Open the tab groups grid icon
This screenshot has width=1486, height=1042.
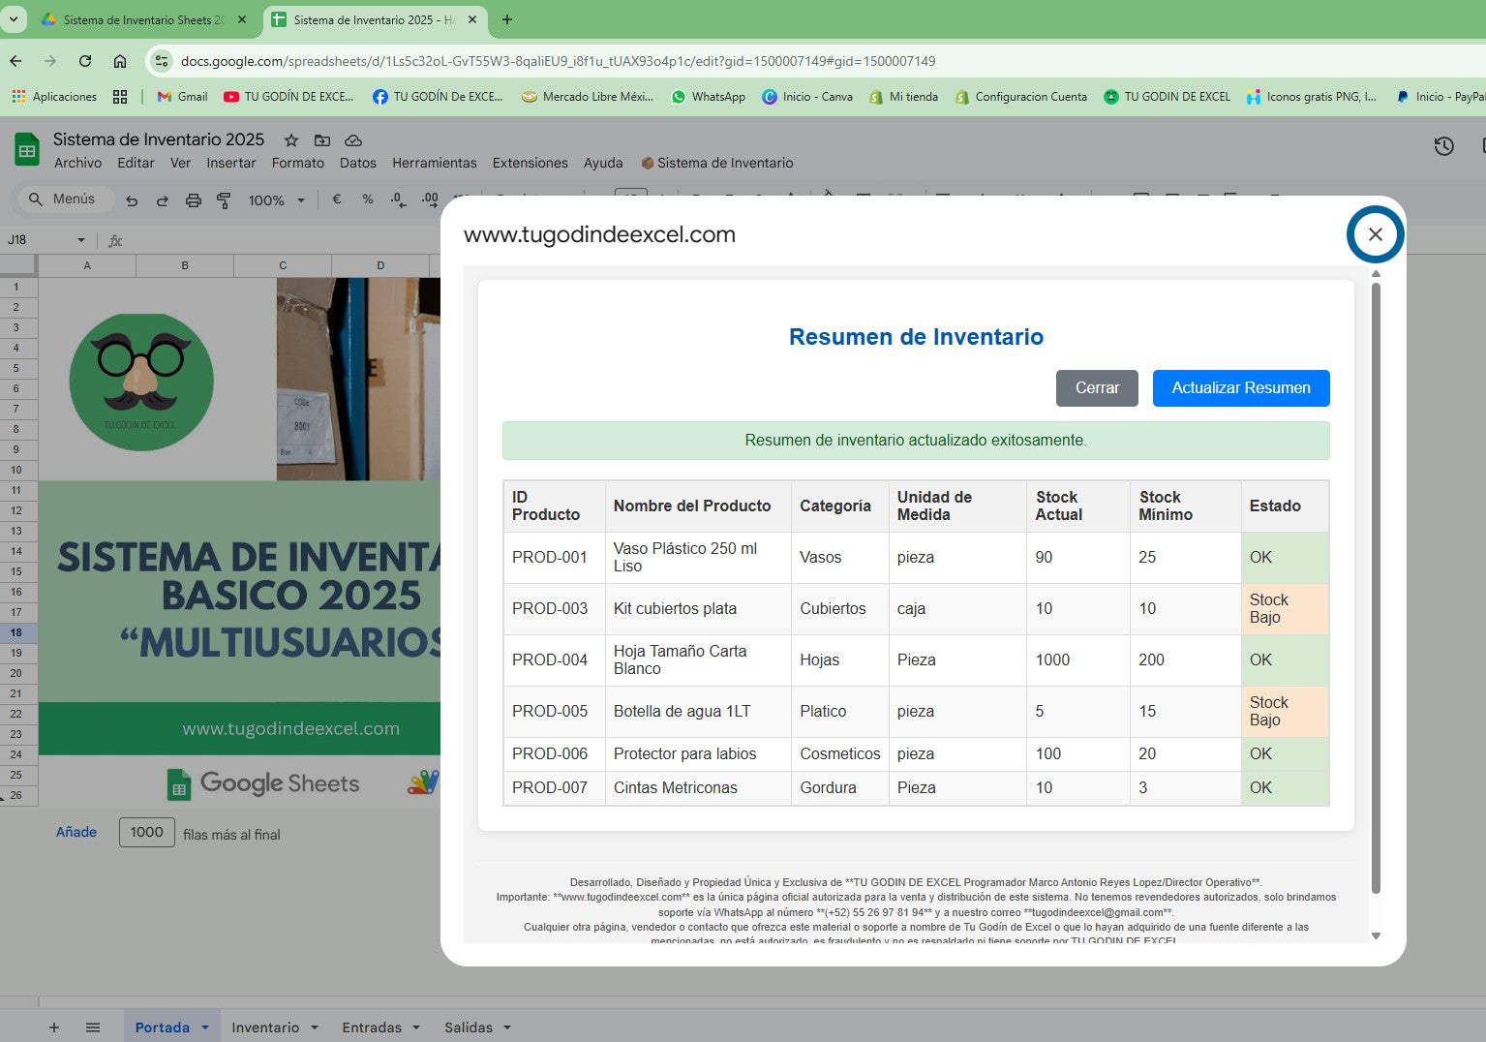[120, 97]
